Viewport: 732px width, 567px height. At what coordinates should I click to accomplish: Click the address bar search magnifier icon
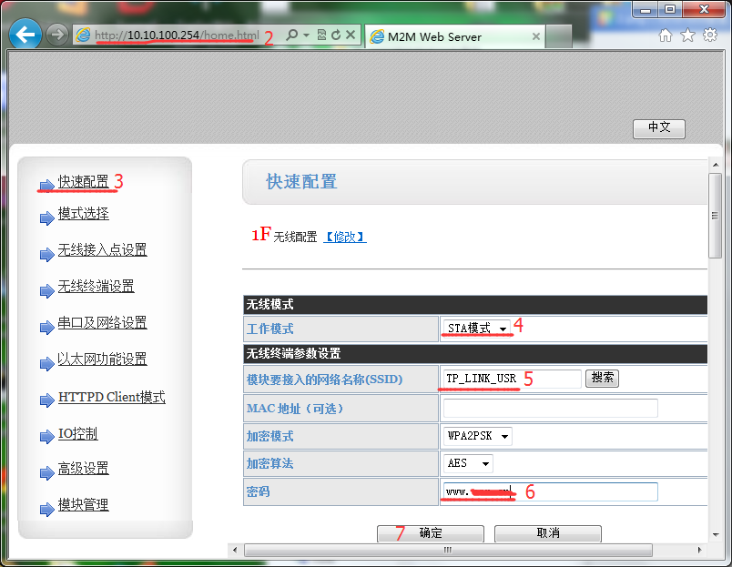(292, 35)
